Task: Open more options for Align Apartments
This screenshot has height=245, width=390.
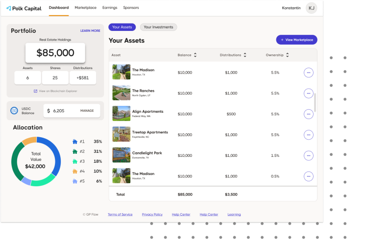Action: [308, 114]
